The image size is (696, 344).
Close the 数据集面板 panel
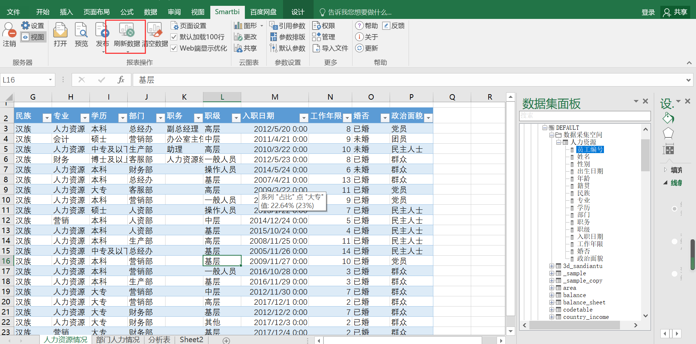pos(645,101)
